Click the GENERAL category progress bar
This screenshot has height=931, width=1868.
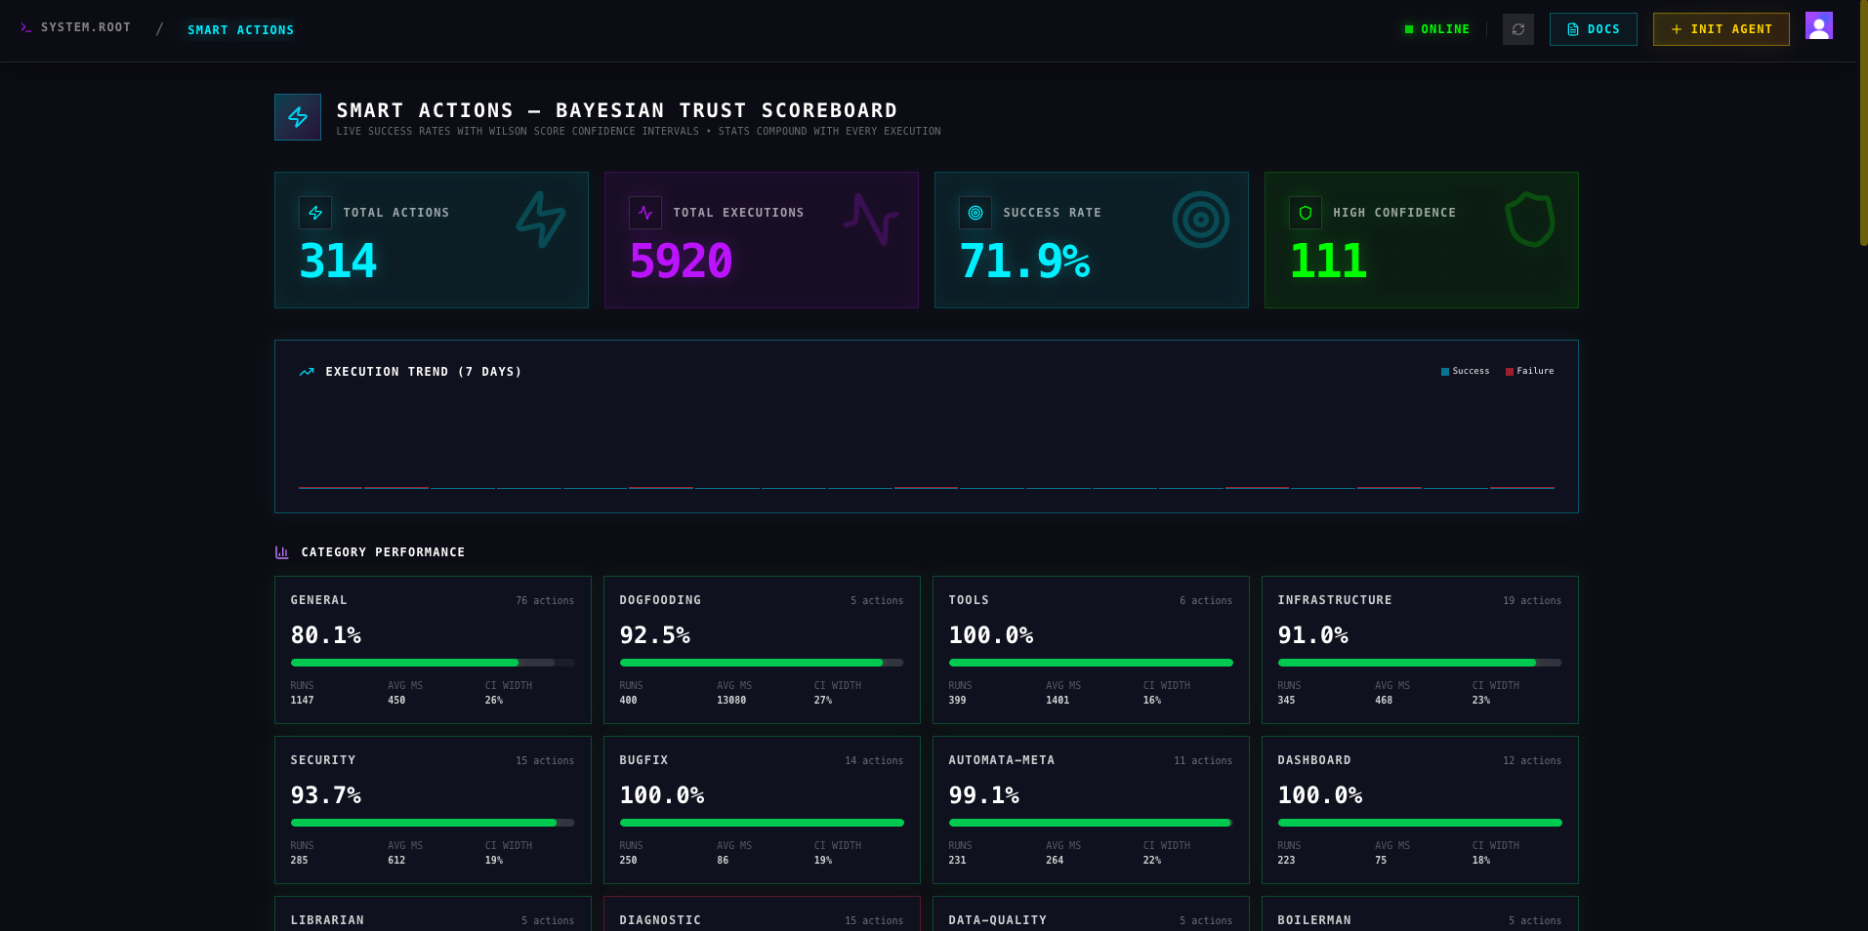433,663
